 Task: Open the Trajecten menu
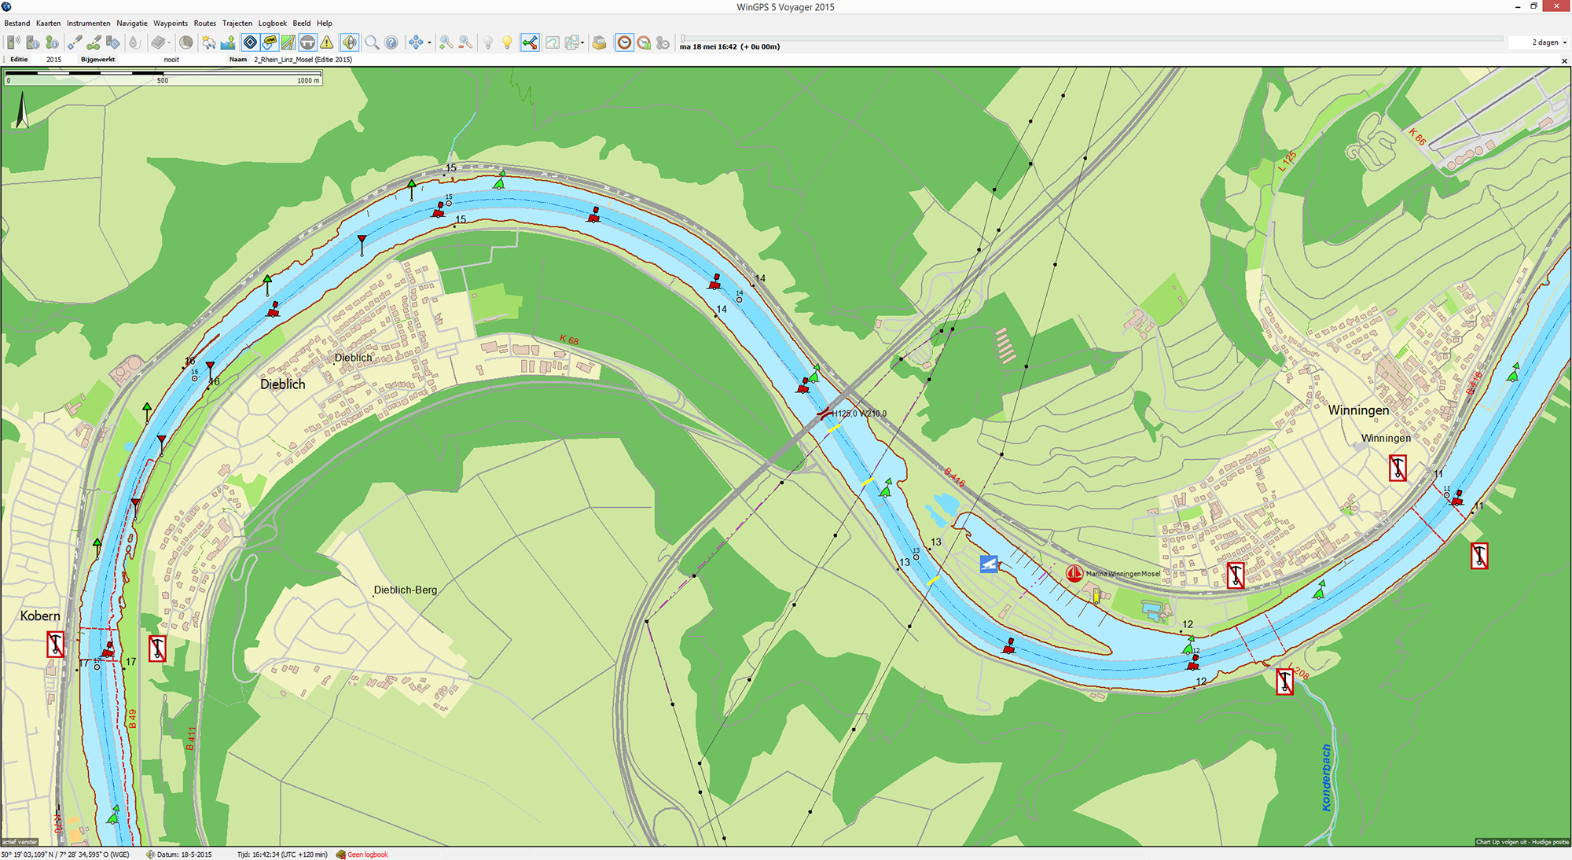click(x=237, y=23)
